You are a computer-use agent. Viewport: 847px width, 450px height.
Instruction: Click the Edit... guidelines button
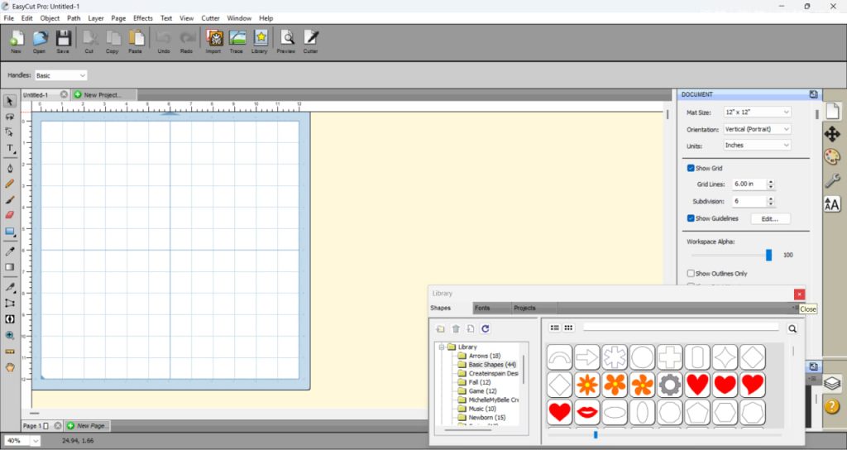click(770, 218)
